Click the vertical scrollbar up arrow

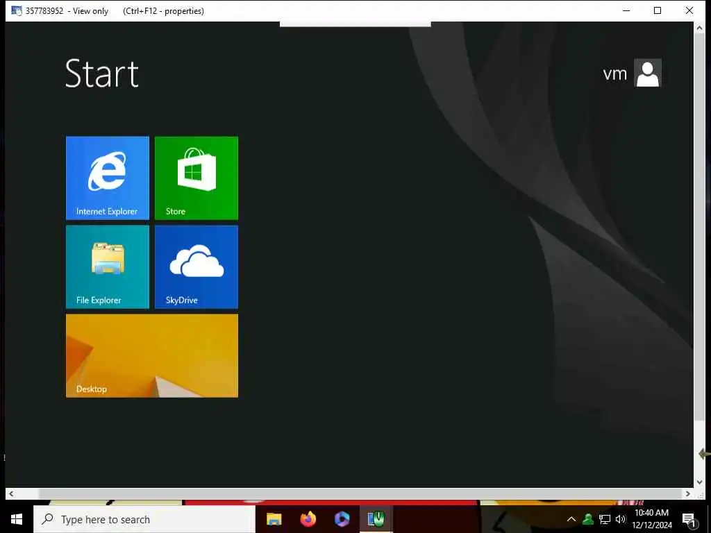pyautogui.click(x=699, y=28)
